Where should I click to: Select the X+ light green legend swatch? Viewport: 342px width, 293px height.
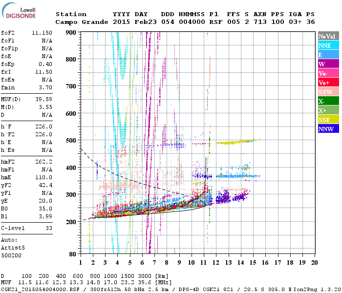328,110
